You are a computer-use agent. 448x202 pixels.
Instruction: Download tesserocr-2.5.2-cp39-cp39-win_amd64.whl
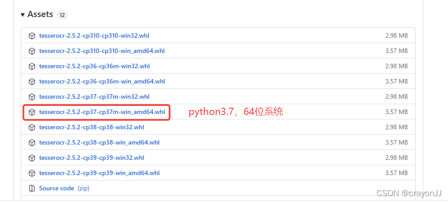click(99, 173)
